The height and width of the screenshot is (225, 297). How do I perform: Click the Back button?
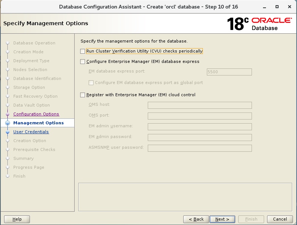click(196, 219)
